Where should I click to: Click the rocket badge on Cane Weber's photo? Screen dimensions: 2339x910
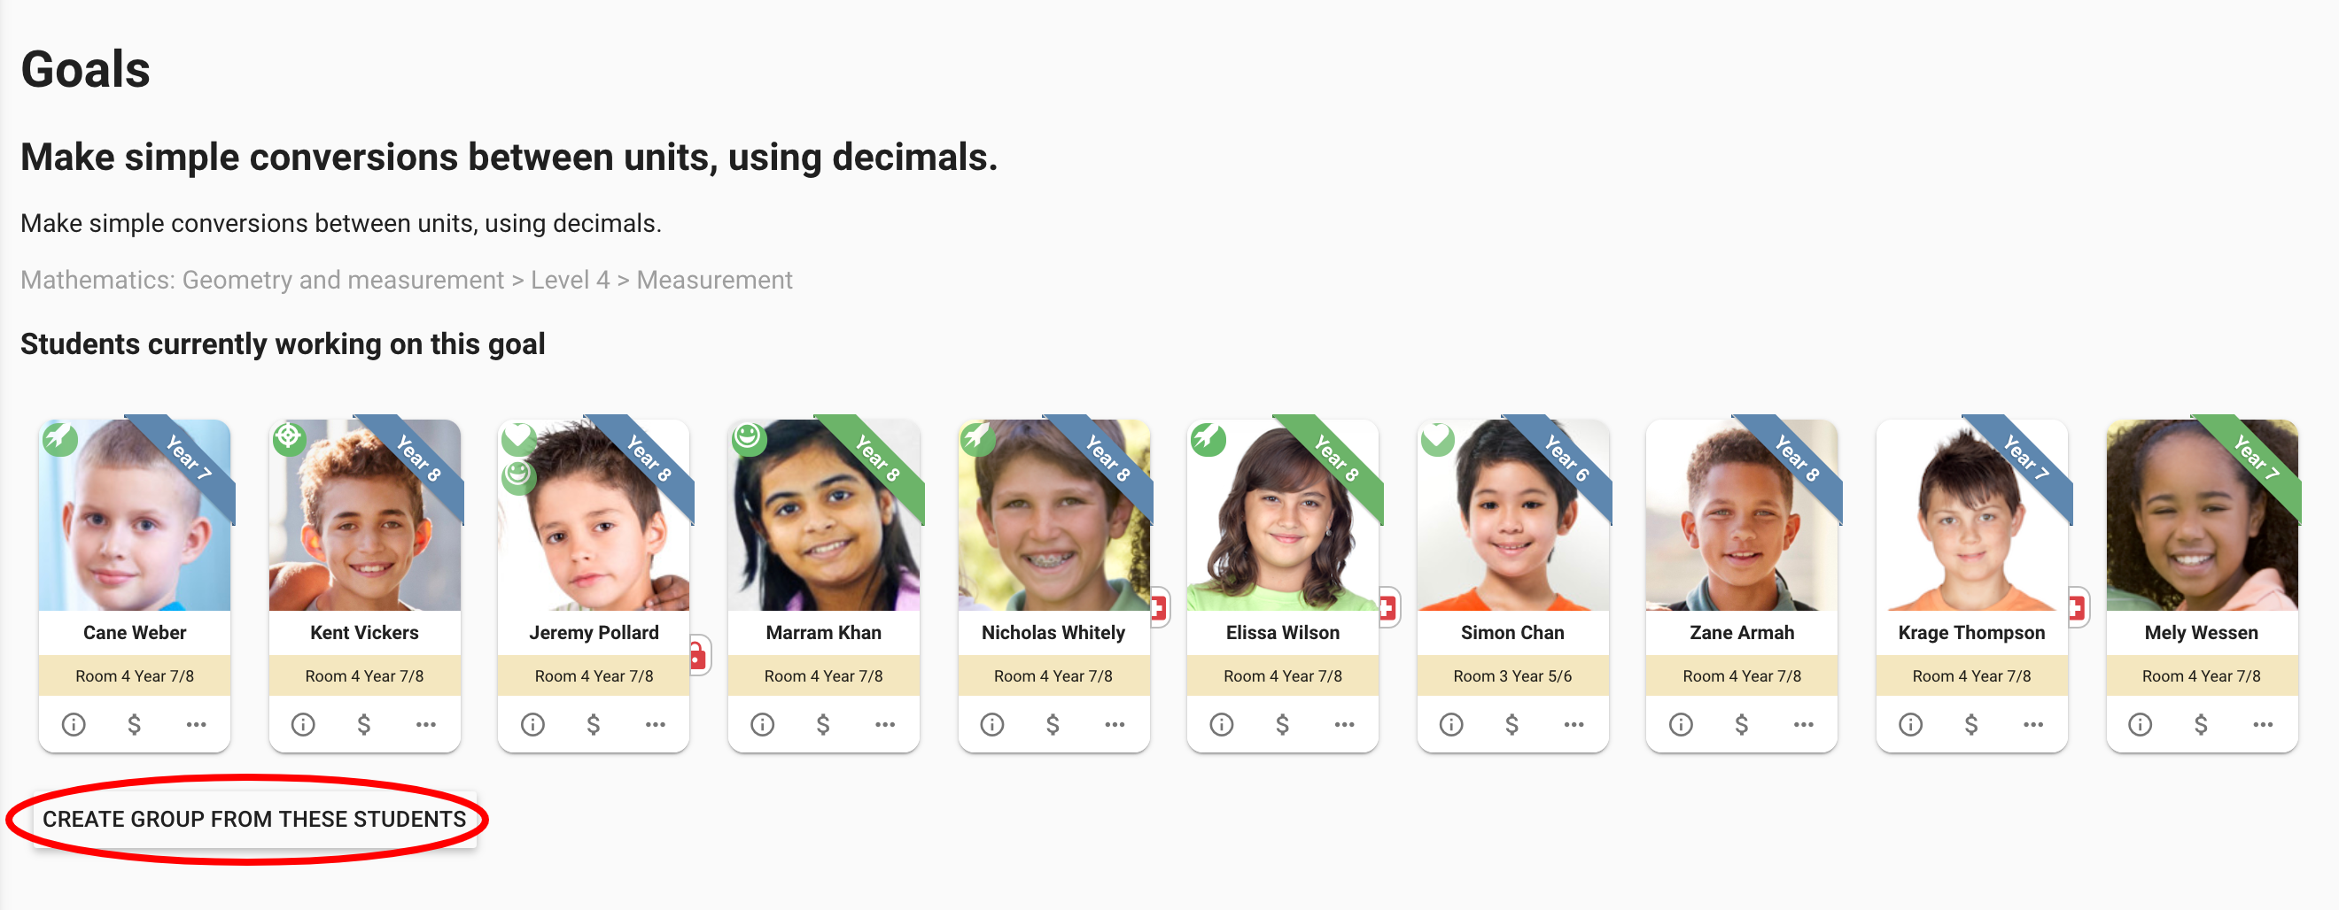click(59, 438)
